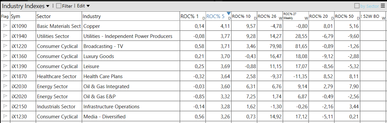This screenshot has height=123, width=387.
Task: Flag the Broadcasting - TV row
Action: coord(5,46)
